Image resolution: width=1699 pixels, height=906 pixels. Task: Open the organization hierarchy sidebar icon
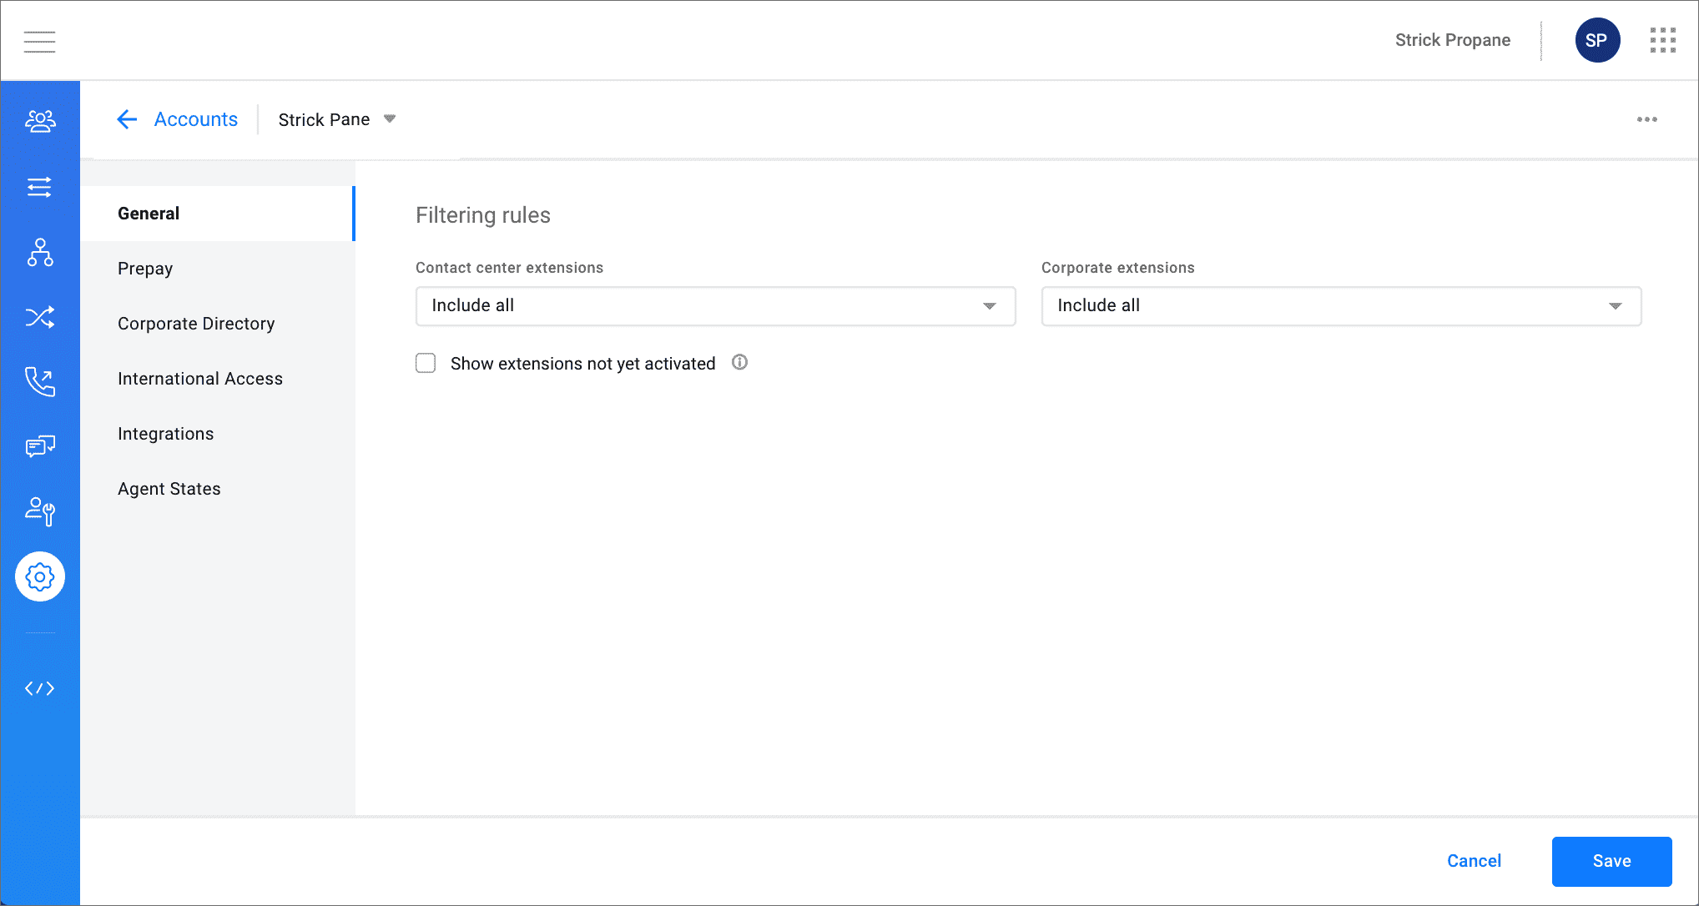pyautogui.click(x=39, y=253)
